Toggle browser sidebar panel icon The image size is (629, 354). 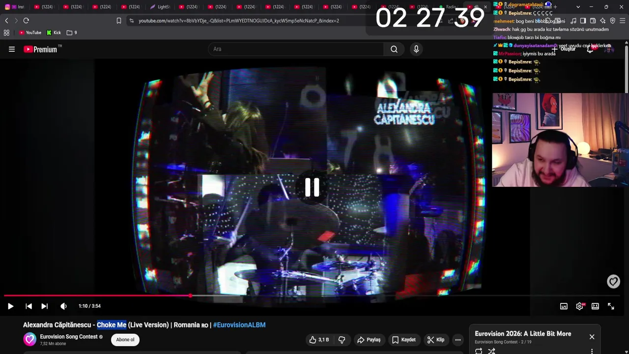(583, 21)
